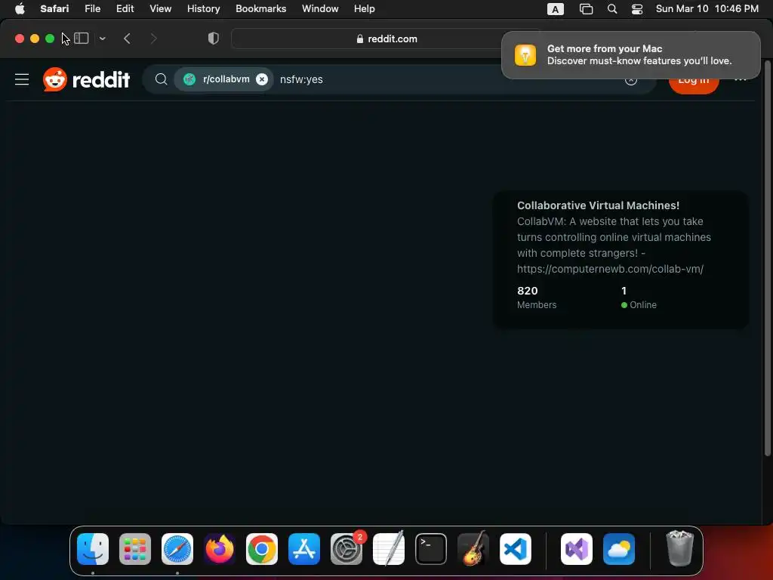Click the date and time in menu bar
Image resolution: width=773 pixels, height=580 pixels.
pyautogui.click(x=707, y=9)
